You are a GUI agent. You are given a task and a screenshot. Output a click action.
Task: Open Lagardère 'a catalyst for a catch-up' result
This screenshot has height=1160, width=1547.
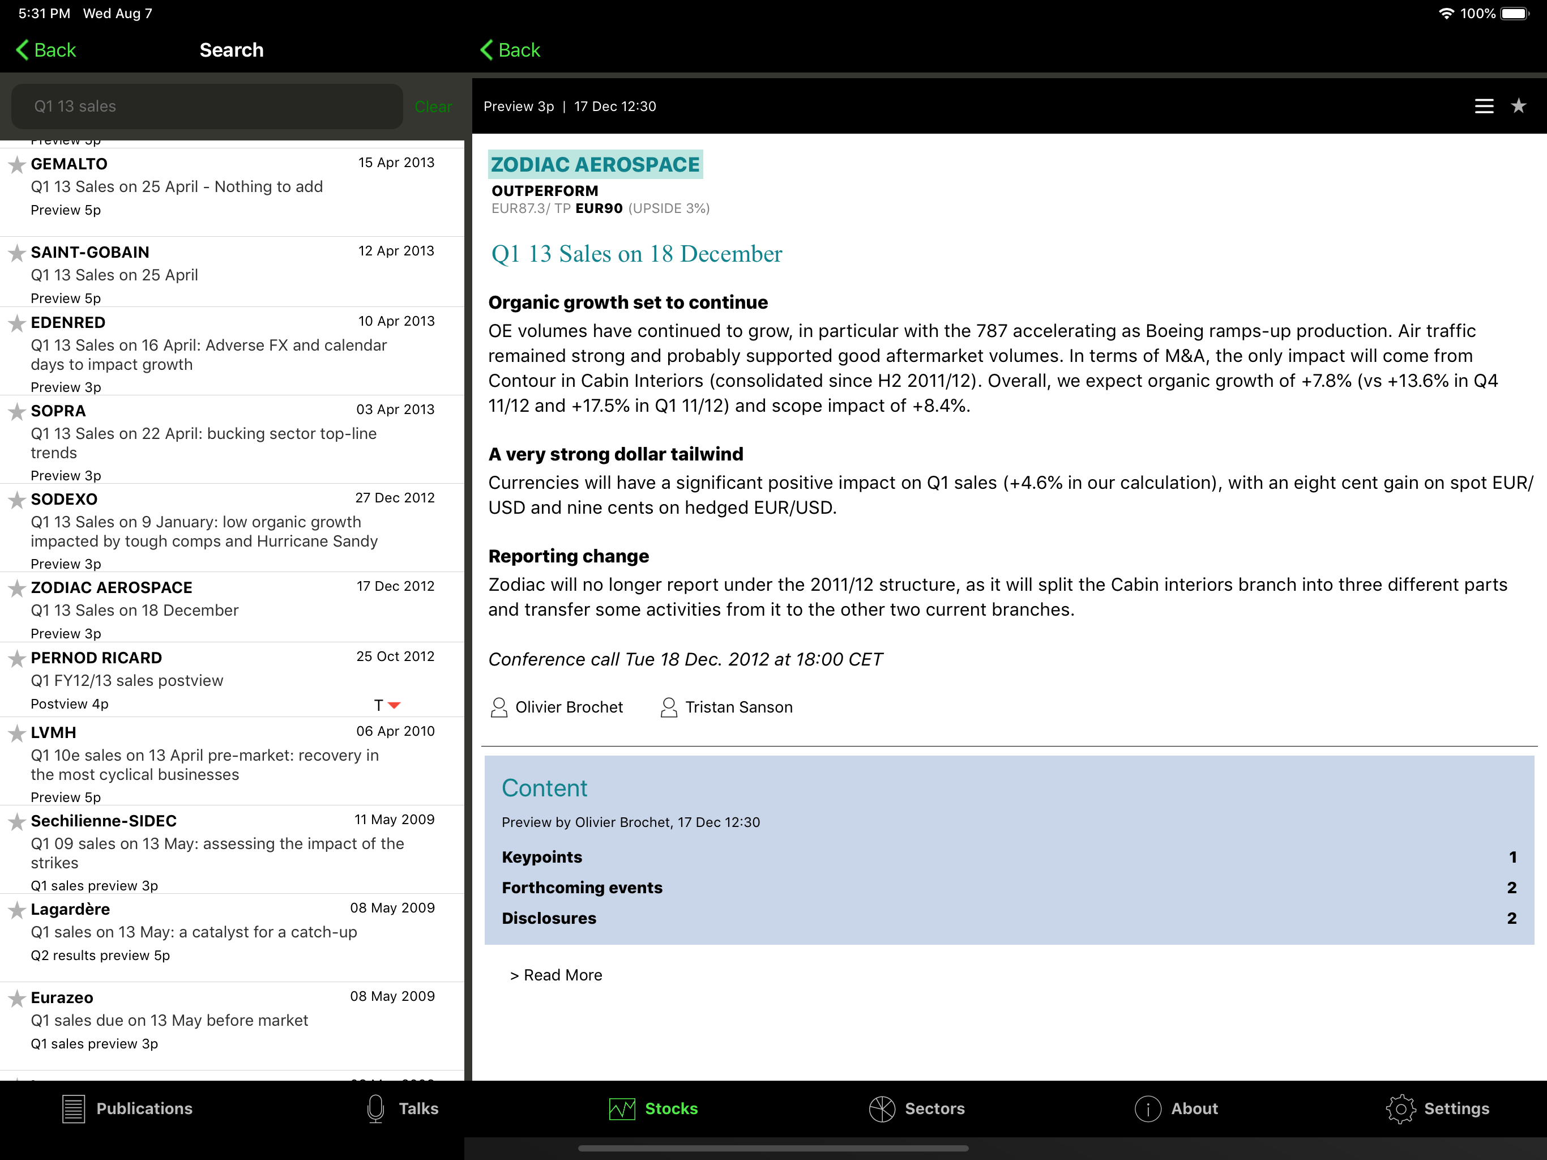click(x=232, y=937)
